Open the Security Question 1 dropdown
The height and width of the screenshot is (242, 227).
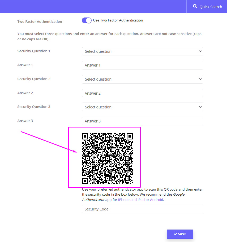tap(142, 51)
